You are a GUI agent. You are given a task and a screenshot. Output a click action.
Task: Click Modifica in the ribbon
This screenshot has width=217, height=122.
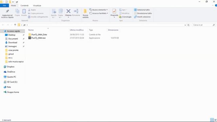(x=124, y=13)
